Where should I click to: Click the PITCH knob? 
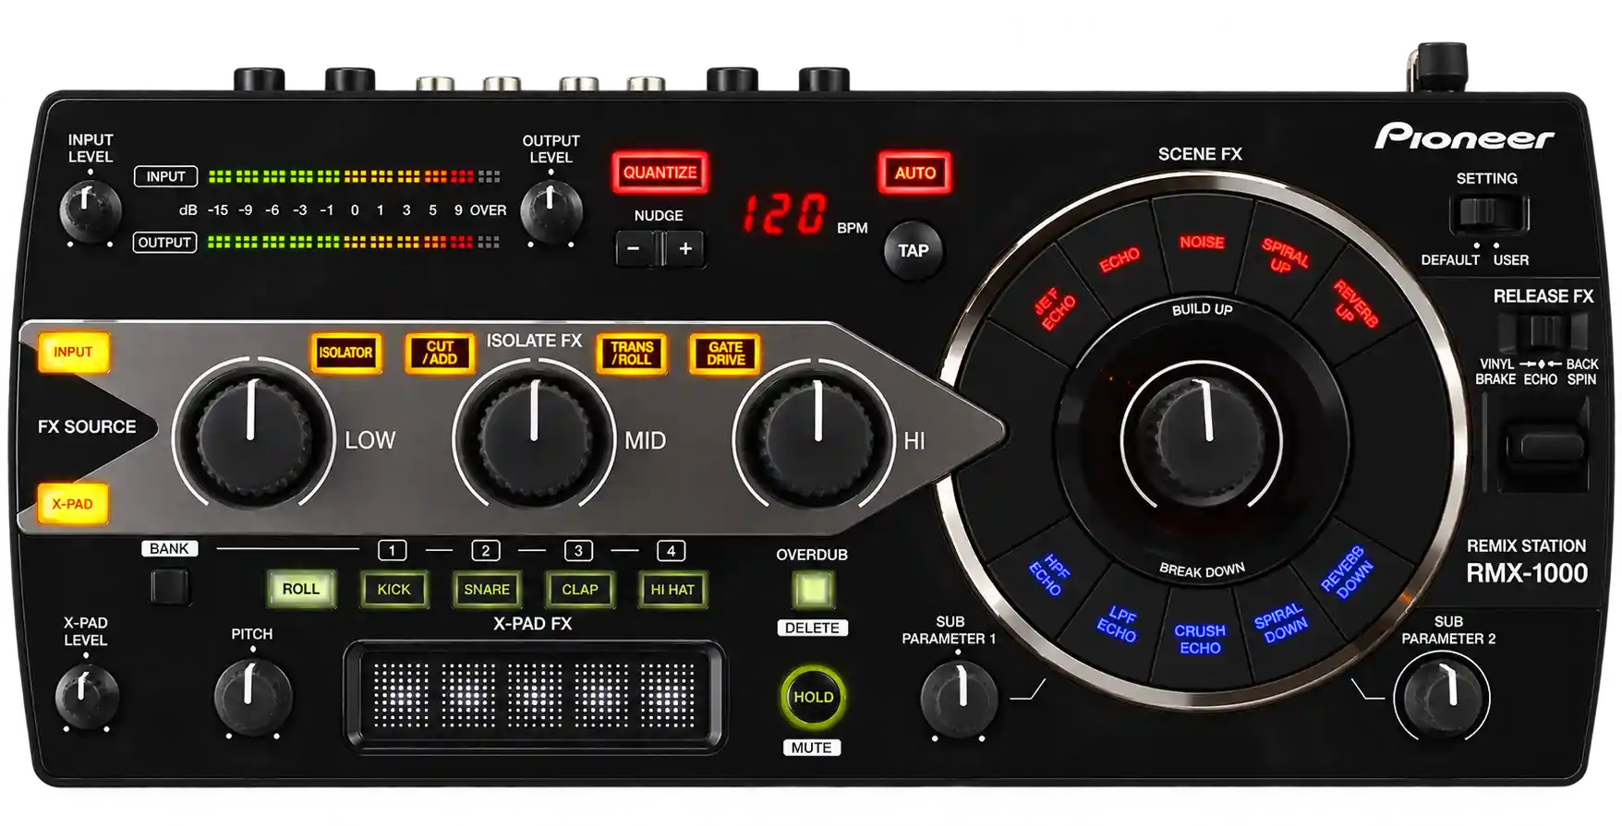252,697
